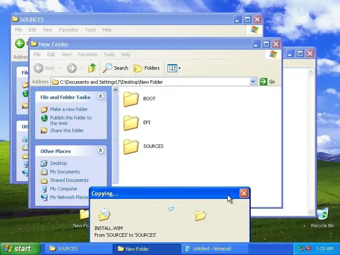Click the Views icon in toolbar
This screenshot has width=340, height=255.
point(172,68)
